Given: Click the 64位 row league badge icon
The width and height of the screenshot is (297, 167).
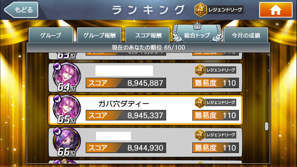Looking at the screenshot, I should coord(200,70).
